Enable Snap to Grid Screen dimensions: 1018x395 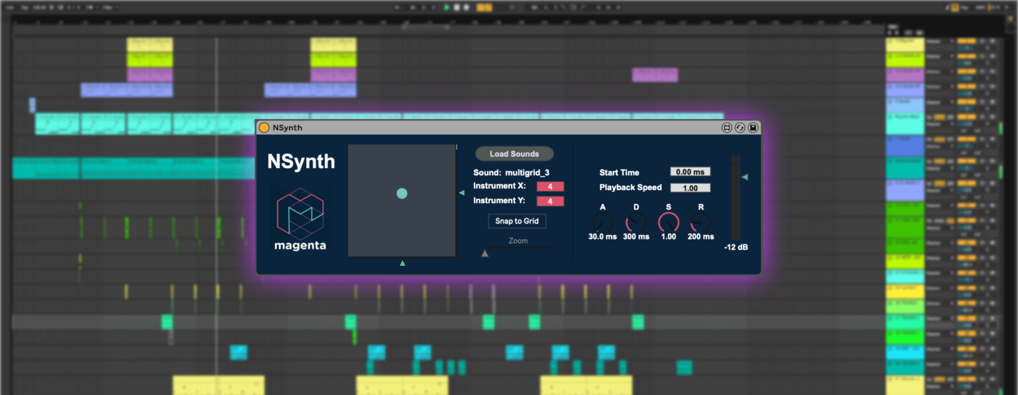[x=517, y=221]
